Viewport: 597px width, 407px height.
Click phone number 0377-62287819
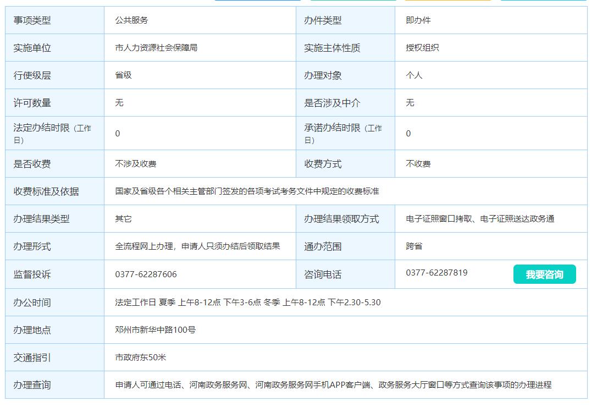click(x=436, y=272)
